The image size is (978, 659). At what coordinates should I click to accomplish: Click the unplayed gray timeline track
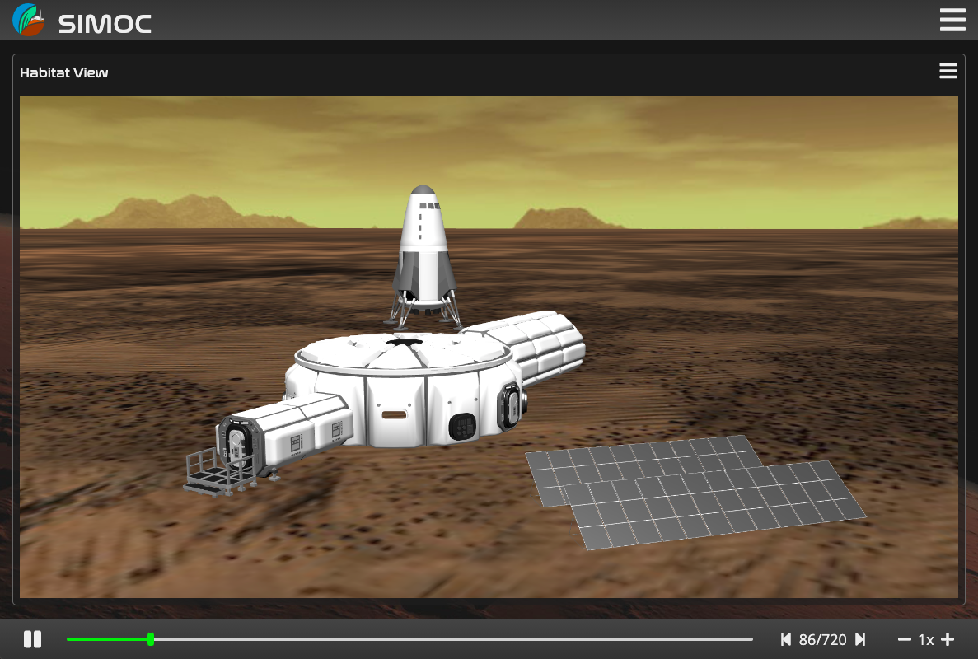[453, 639]
